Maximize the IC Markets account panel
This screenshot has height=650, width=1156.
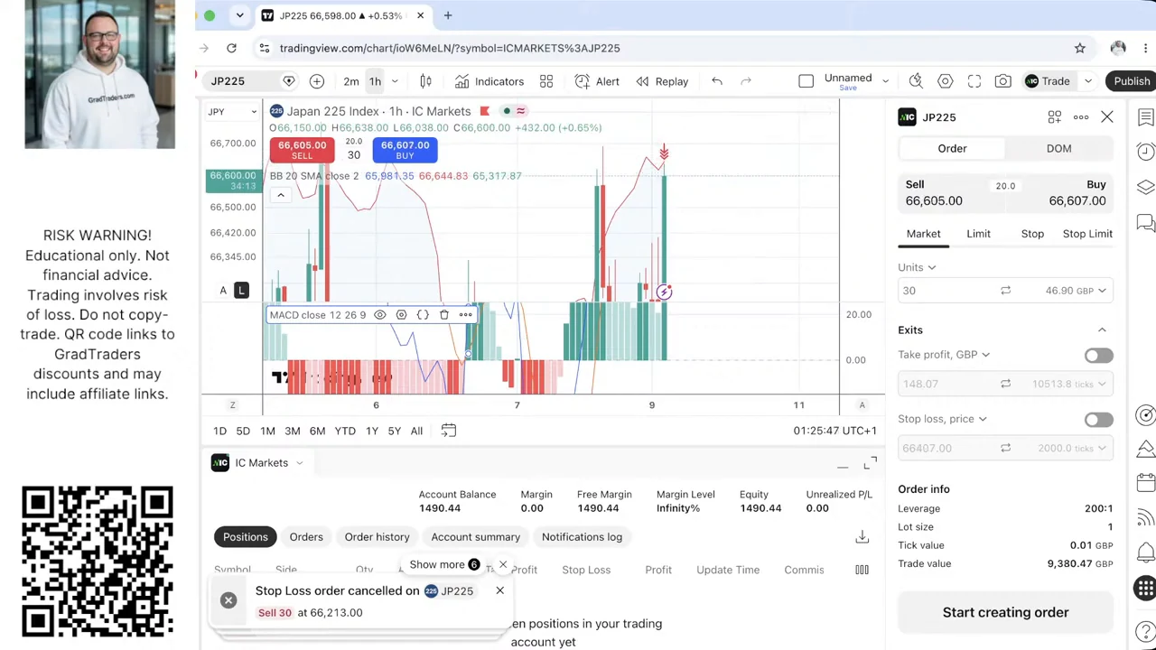click(870, 464)
